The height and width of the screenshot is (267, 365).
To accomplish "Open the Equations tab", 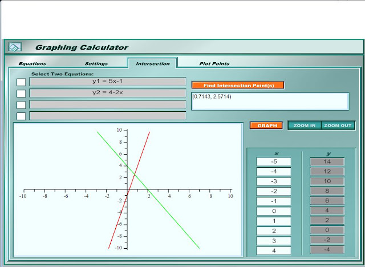I will pos(33,63).
